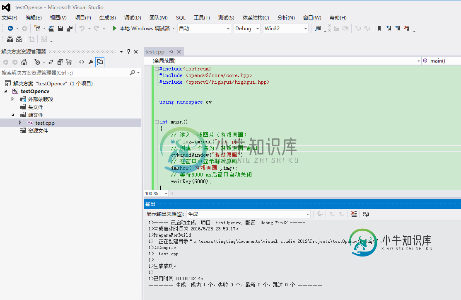Click the Find in Files toolbar icon
The width and height of the screenshot is (461, 300).
tap(318, 28)
